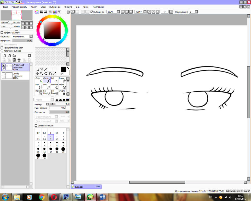Choose brush size 10 preset
This screenshot has height=201, width=251.
coord(38,149)
